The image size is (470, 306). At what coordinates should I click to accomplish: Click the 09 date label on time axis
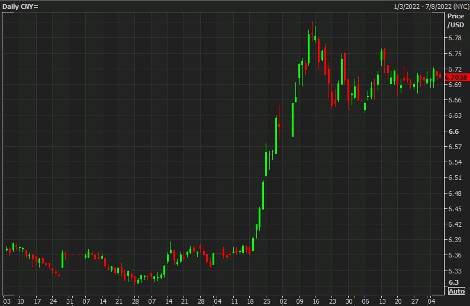(300, 301)
